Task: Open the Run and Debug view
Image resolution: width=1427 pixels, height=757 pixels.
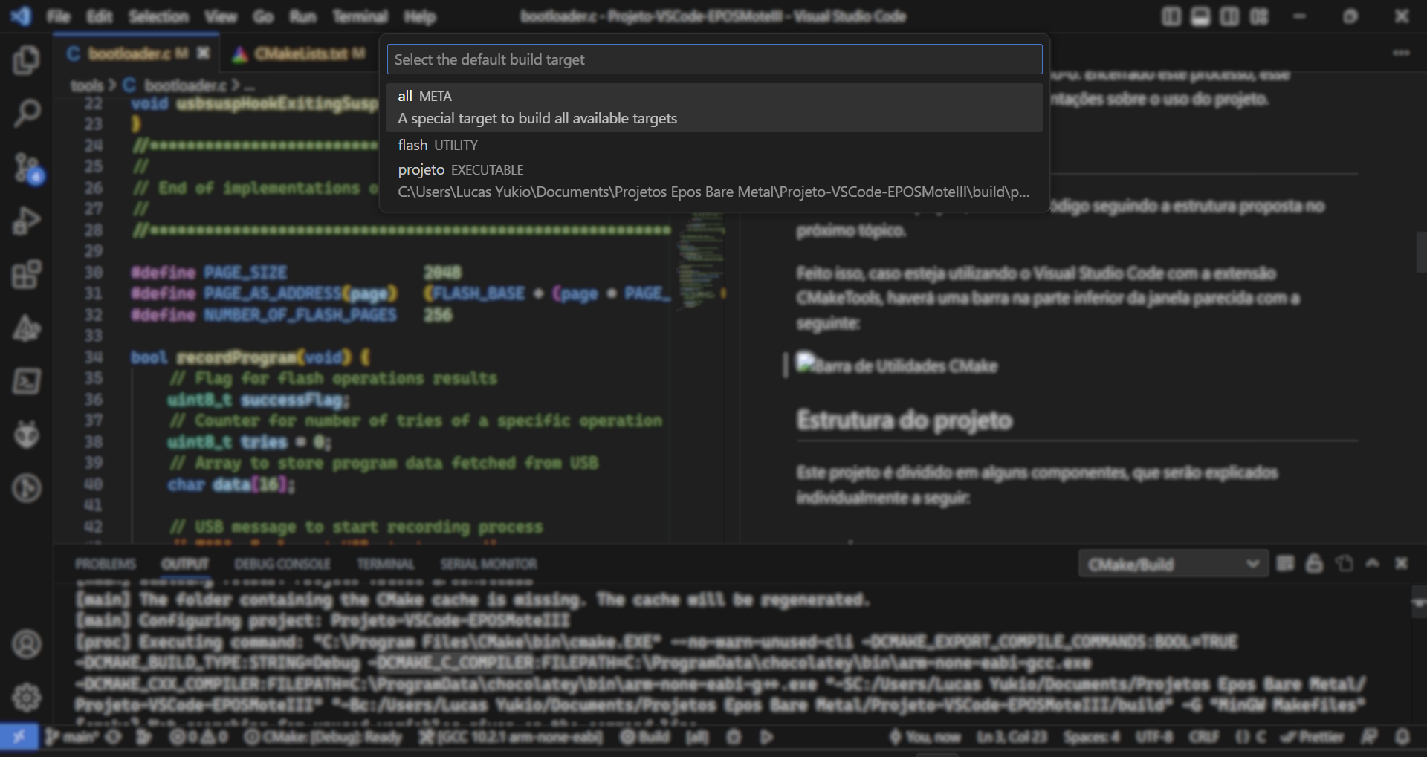Action: point(27,221)
